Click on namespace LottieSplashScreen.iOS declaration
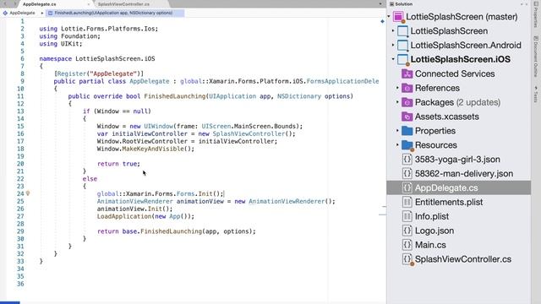 pos(97,58)
